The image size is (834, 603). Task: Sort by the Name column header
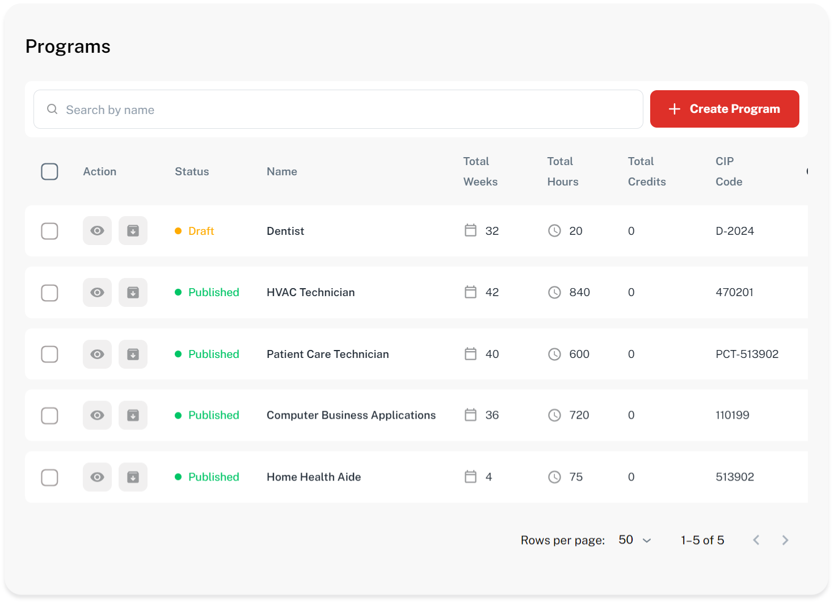[282, 171]
